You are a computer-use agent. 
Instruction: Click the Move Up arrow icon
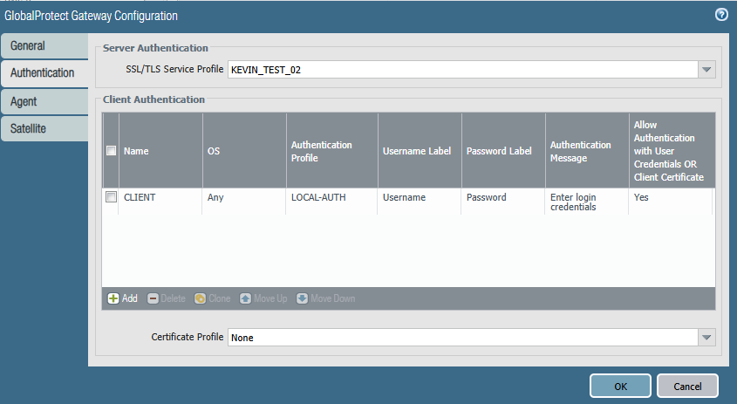pos(245,298)
